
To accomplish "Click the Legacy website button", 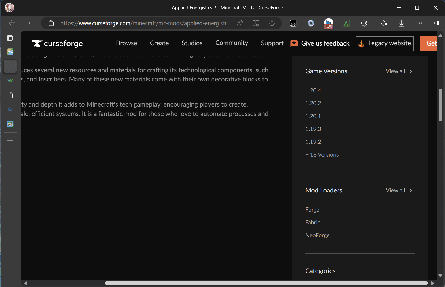I will 384,43.
